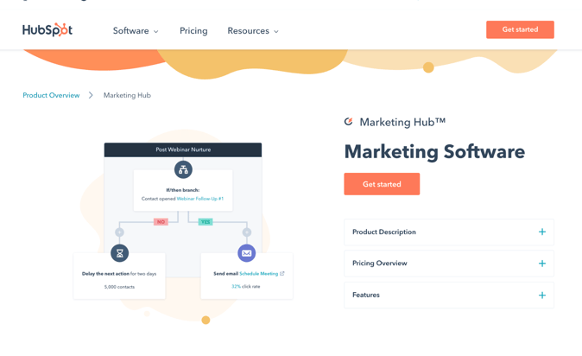Screen dimensions: 582x356
Task: Follow the Product Overview breadcrumb link
Action: coord(51,95)
